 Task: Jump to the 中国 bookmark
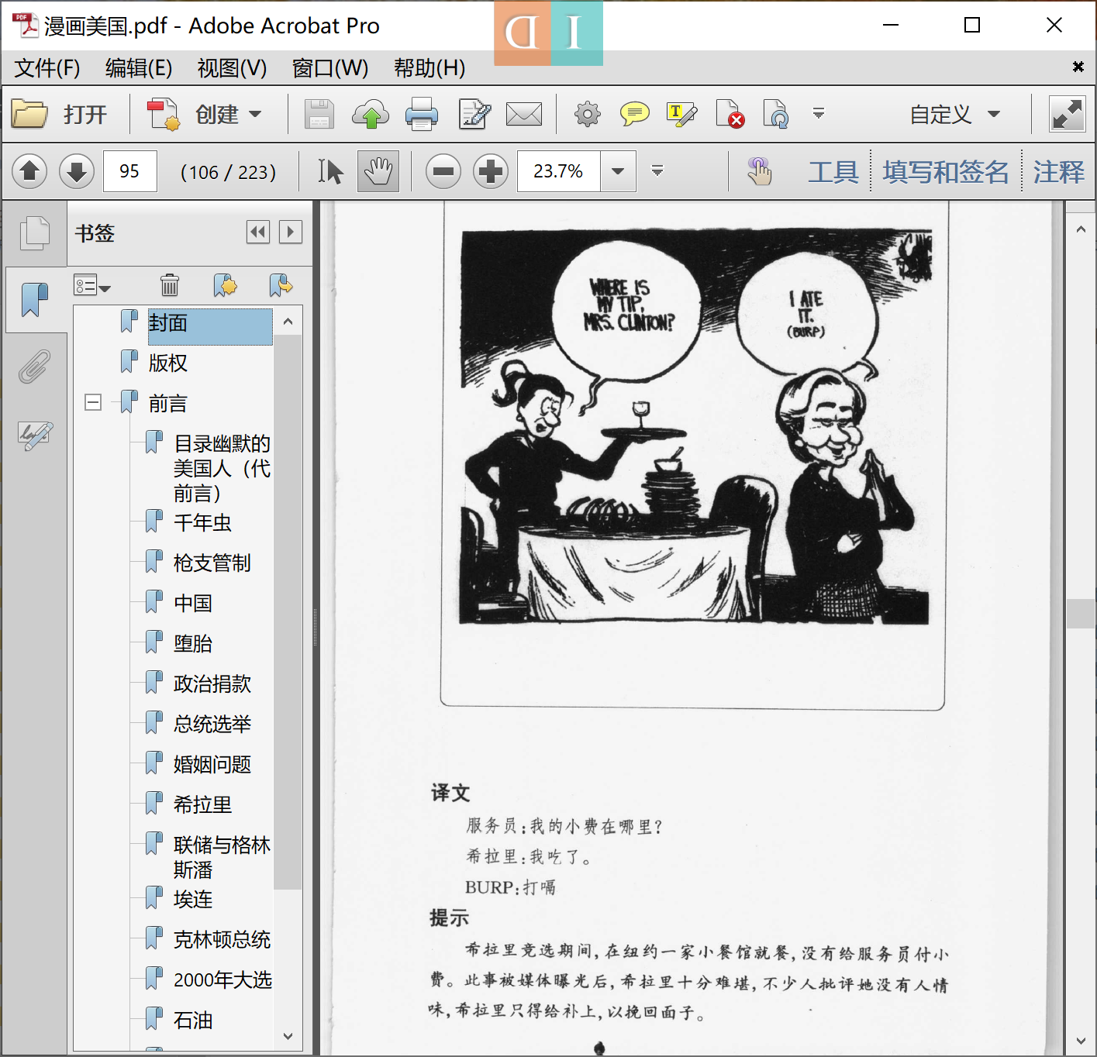point(193,603)
